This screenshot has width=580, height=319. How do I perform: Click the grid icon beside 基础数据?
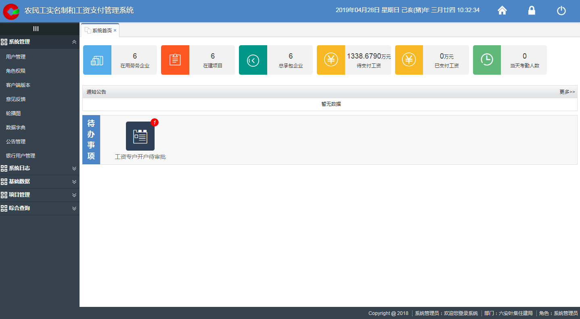pyautogui.click(x=4, y=182)
